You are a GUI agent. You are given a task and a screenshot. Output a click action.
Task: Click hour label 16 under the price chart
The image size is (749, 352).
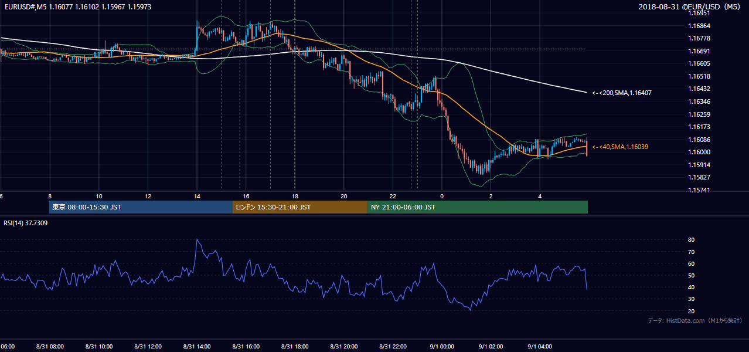[246, 197]
